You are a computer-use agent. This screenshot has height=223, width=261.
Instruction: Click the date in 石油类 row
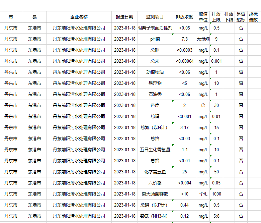pyautogui.click(x=125, y=95)
